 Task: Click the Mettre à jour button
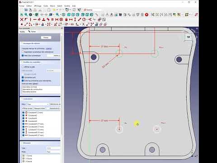point(54,56)
